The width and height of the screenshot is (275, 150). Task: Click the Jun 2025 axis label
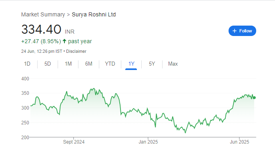click(239, 142)
